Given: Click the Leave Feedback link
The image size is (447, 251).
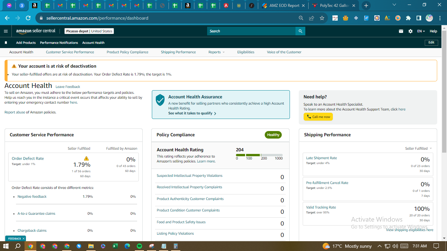Looking at the screenshot, I should coord(68,87).
